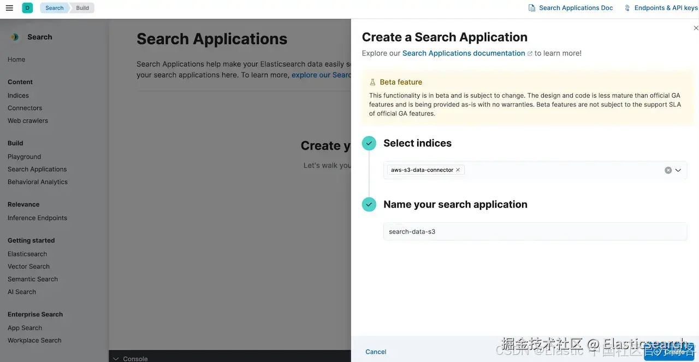The height and width of the screenshot is (362, 699).
Task: Close the Create a Search Application flyout
Action: 696,28
